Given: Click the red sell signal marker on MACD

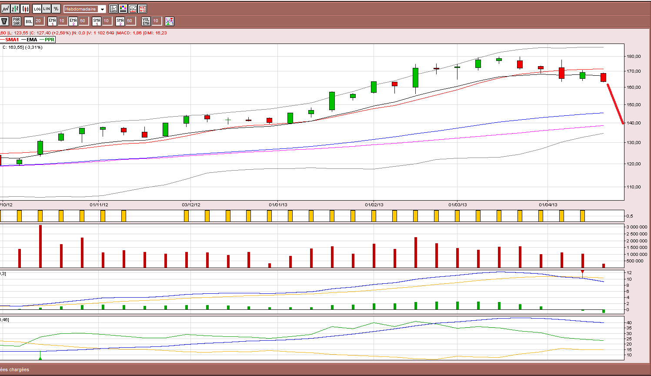Looking at the screenshot, I should (582, 272).
